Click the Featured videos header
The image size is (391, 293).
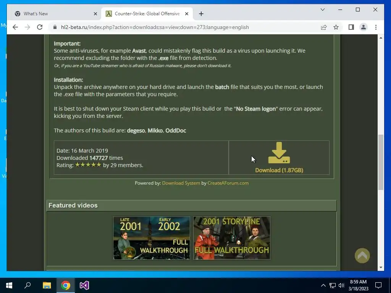click(x=192, y=206)
